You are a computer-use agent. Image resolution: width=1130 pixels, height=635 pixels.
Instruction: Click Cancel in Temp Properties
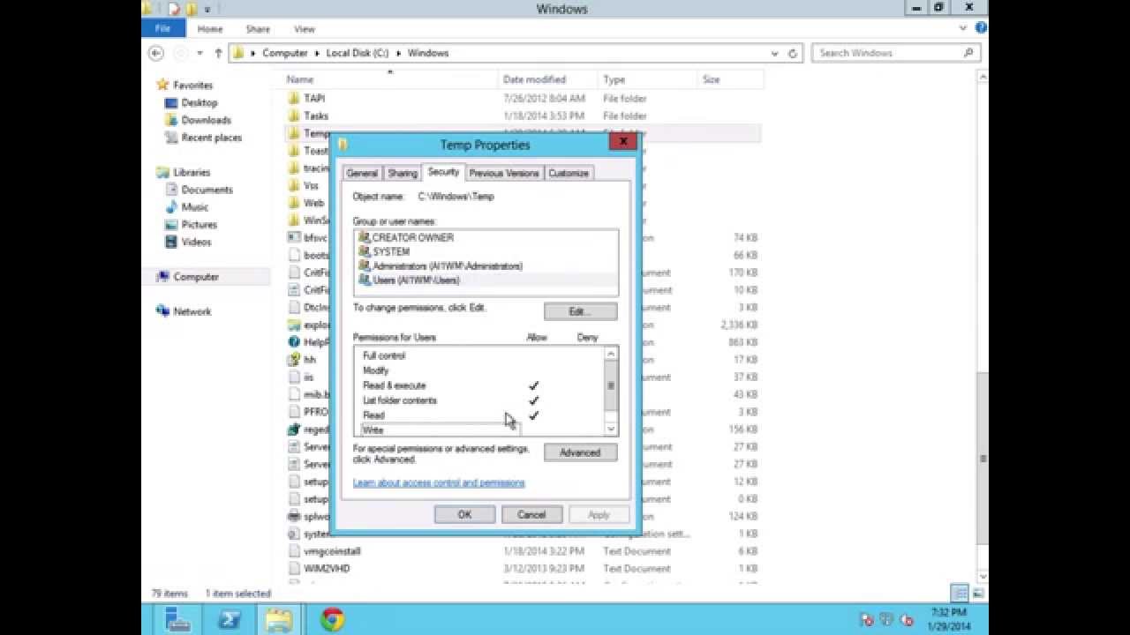point(531,515)
